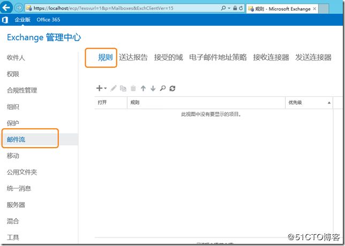Viewport: 345px width, 246px height.
Task: Expand the new rule dropdown arrow
Action: click(106, 88)
